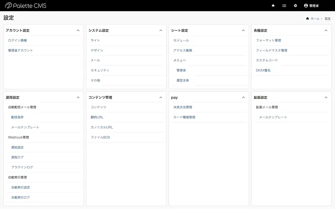Collapse the pay panel
The height and width of the screenshot is (209, 335).
tap(243, 98)
